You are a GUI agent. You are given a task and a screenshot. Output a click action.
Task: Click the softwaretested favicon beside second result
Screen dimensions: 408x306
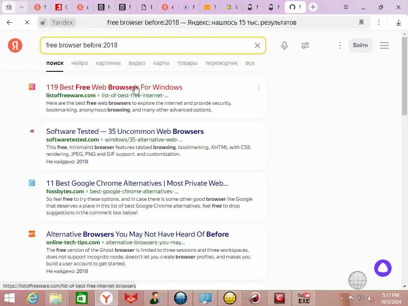(32, 131)
